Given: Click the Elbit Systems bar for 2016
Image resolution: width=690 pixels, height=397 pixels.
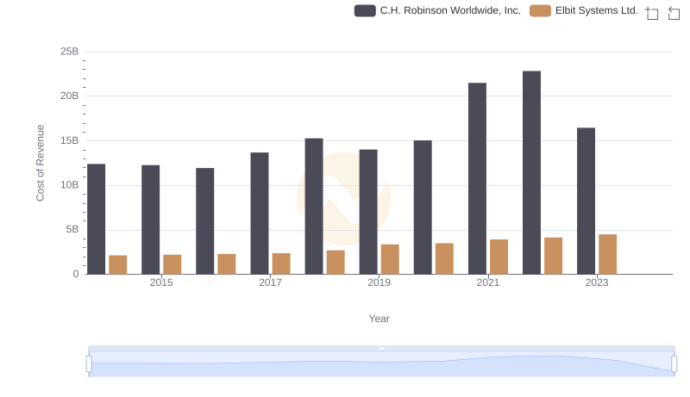Looking at the screenshot, I should pos(227,264).
